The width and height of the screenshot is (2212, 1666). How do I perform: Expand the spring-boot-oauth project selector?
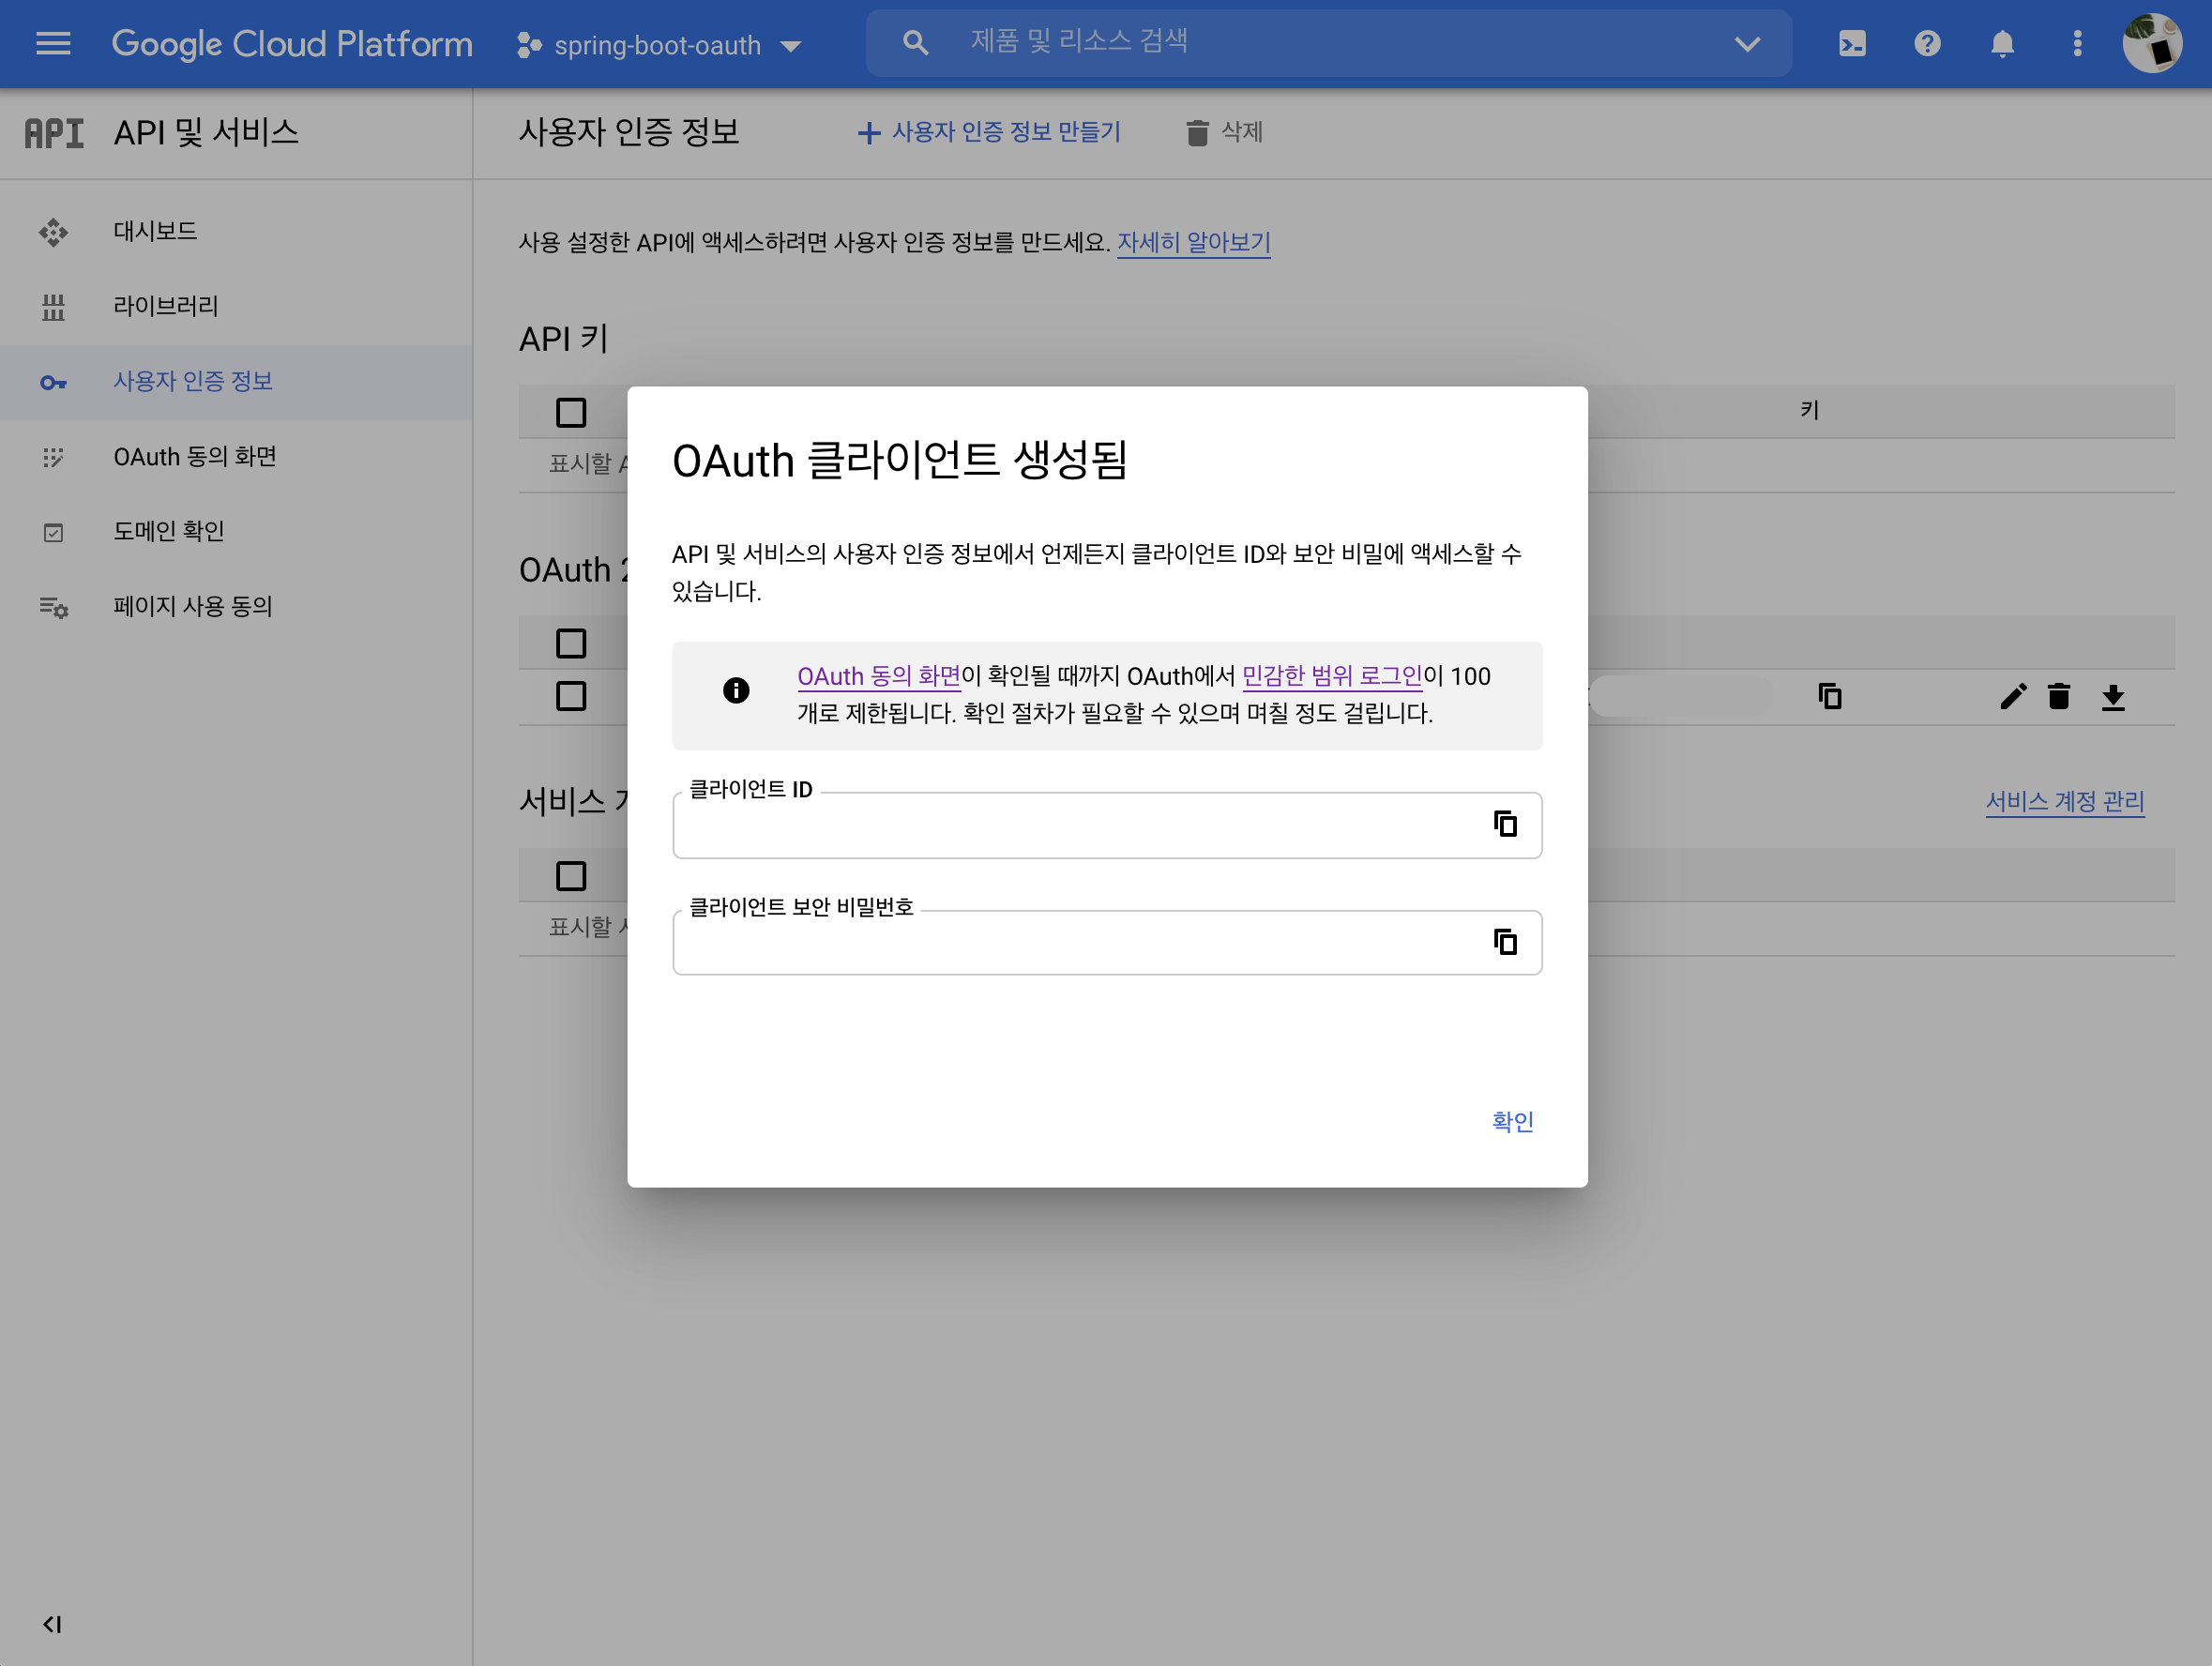tap(660, 45)
